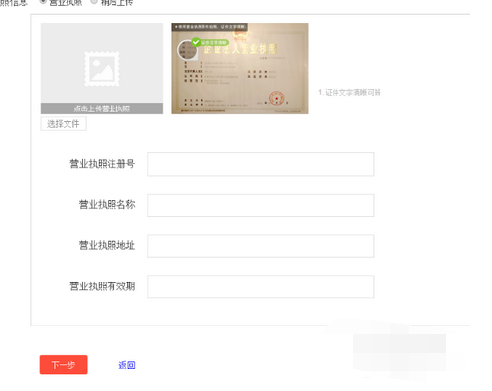Click the 营业执照注册号 field label
The height and width of the screenshot is (391, 492).
(103, 164)
